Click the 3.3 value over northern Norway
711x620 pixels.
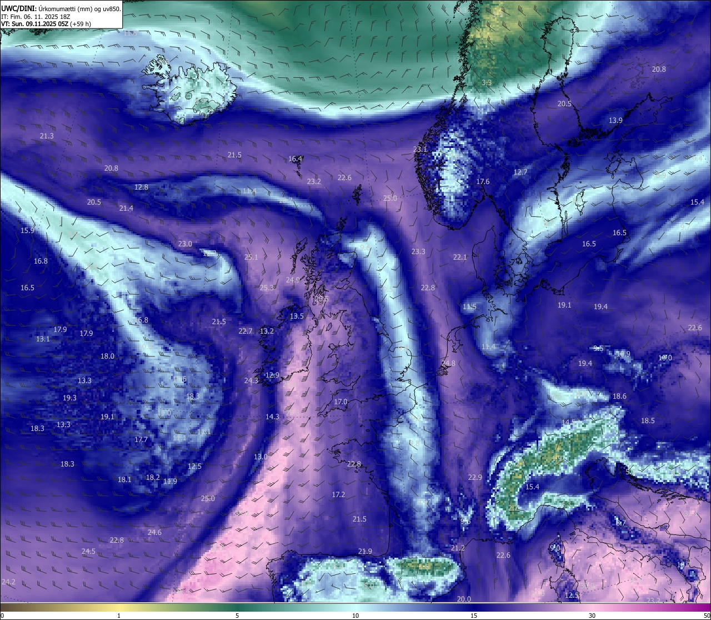coord(487,82)
